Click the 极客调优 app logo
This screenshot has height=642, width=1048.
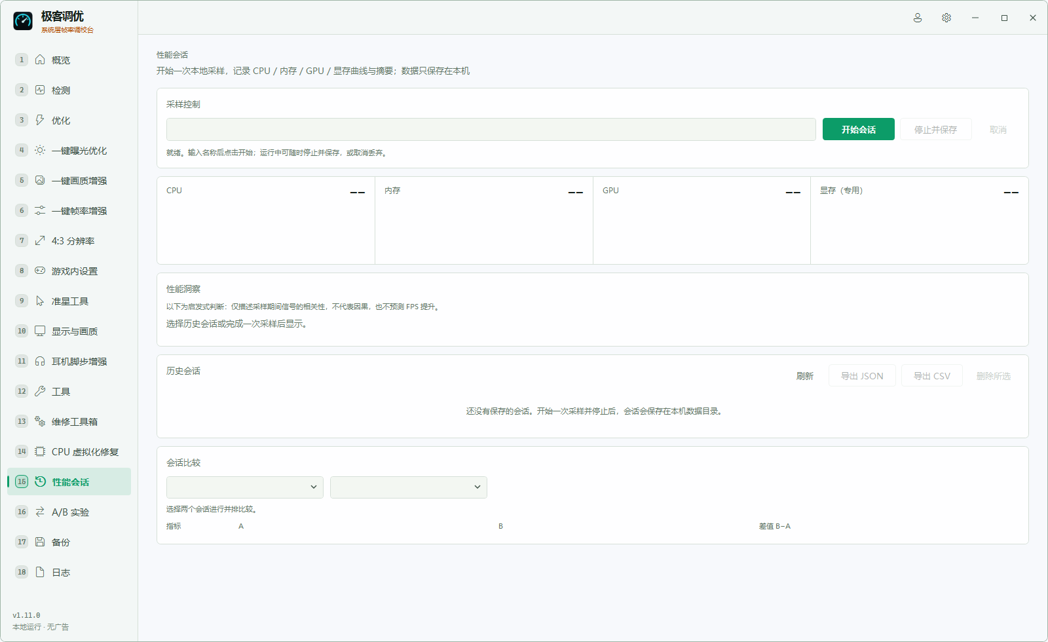click(x=23, y=21)
